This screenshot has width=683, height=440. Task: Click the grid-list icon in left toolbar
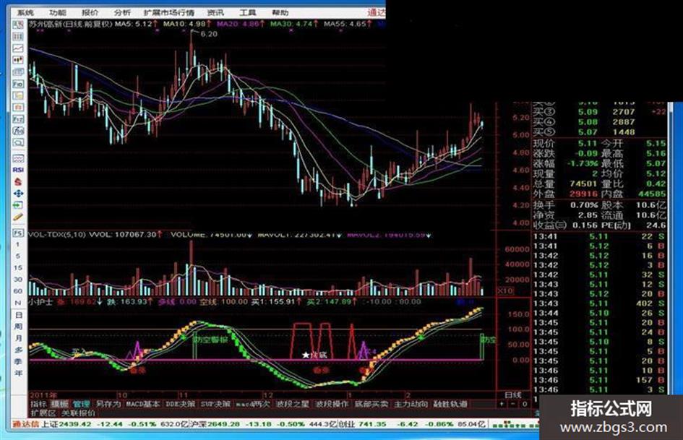18,37
